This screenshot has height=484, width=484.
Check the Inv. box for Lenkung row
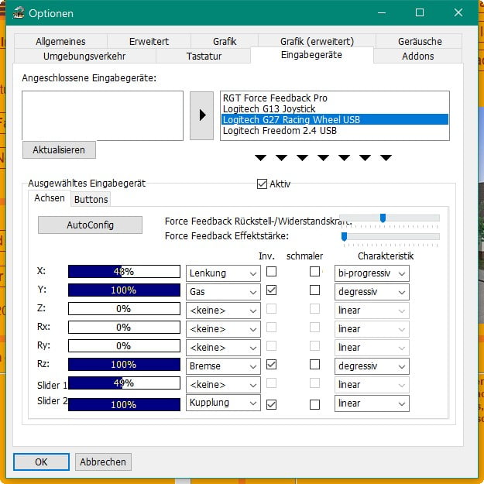pyautogui.click(x=271, y=272)
